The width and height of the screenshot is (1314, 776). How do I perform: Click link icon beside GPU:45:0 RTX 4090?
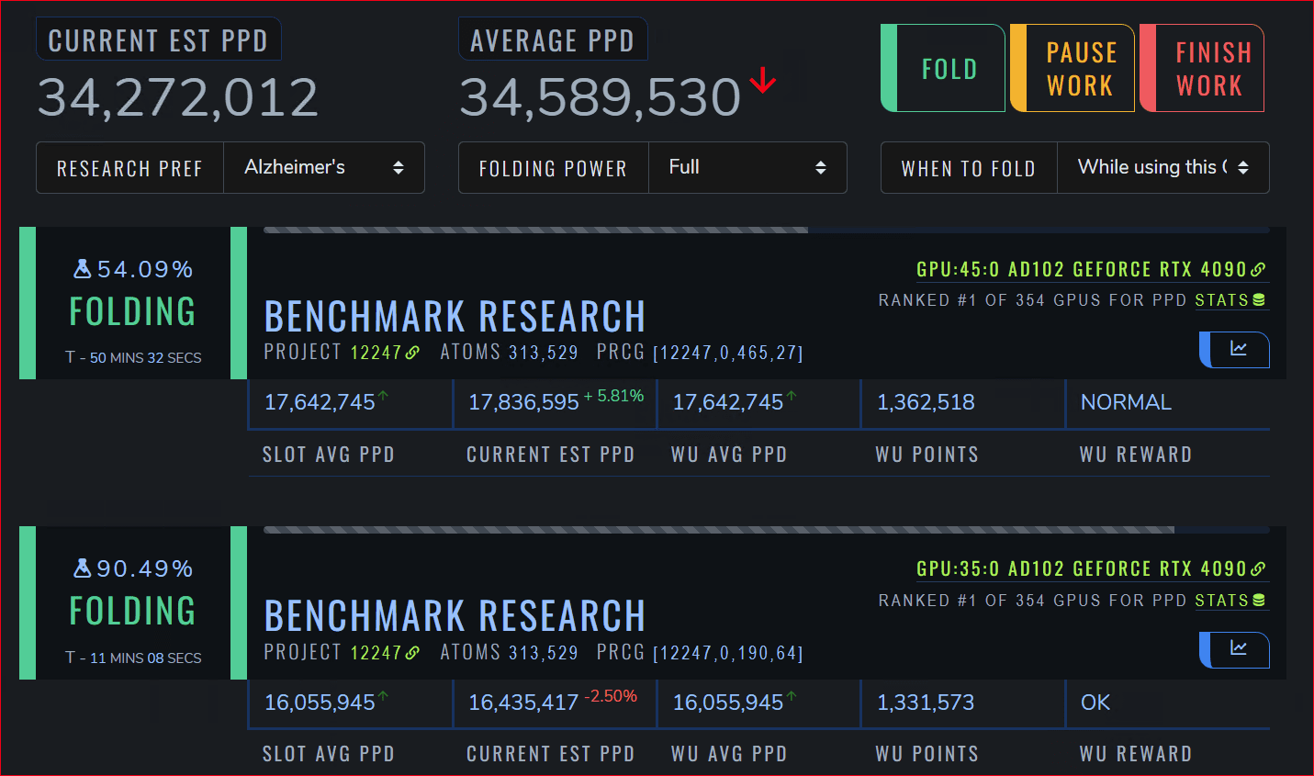click(x=1258, y=269)
